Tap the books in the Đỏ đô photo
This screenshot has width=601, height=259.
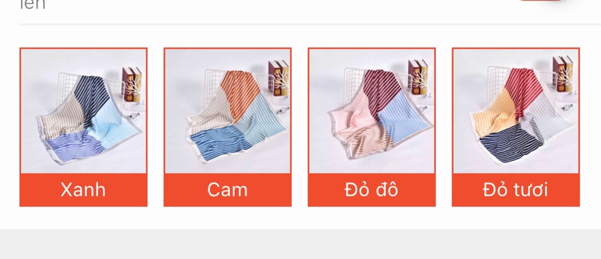[418, 77]
